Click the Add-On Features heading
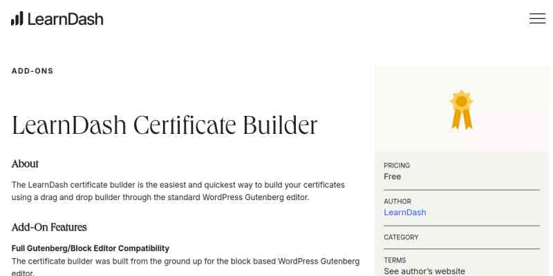This screenshot has height=276, width=553. [49, 227]
